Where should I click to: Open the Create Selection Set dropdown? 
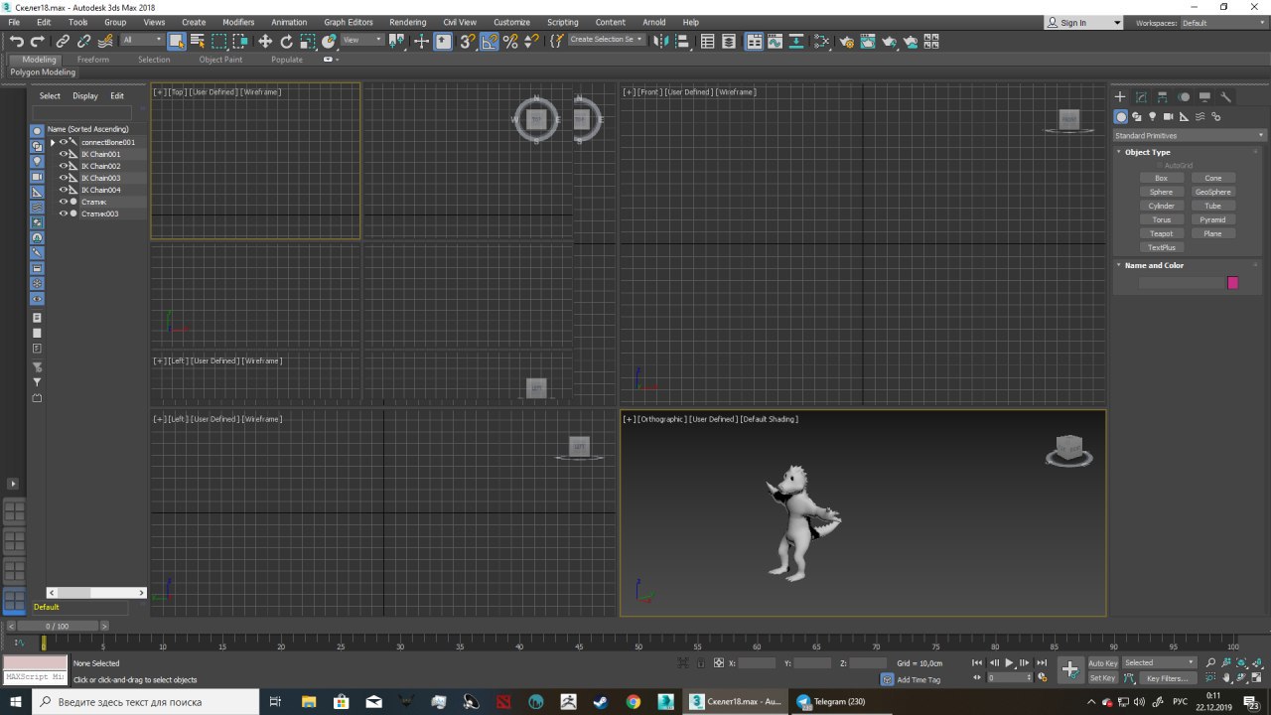click(606, 40)
